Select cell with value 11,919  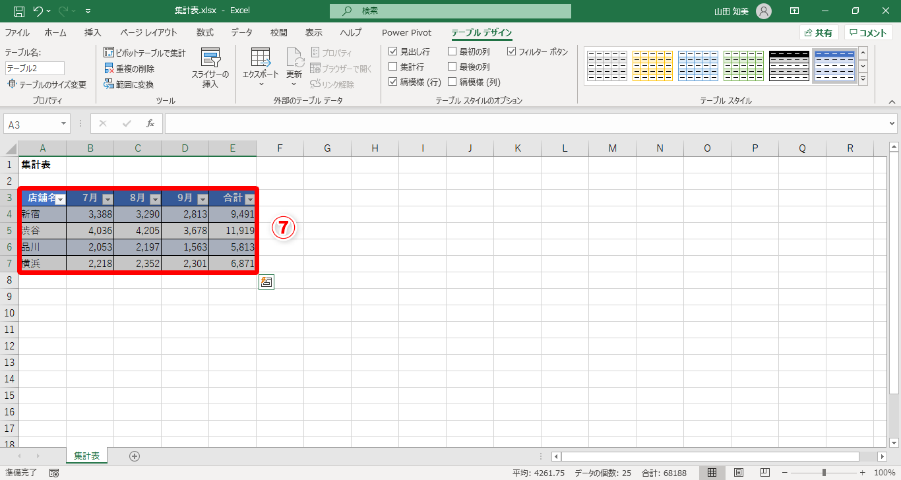[x=232, y=231]
